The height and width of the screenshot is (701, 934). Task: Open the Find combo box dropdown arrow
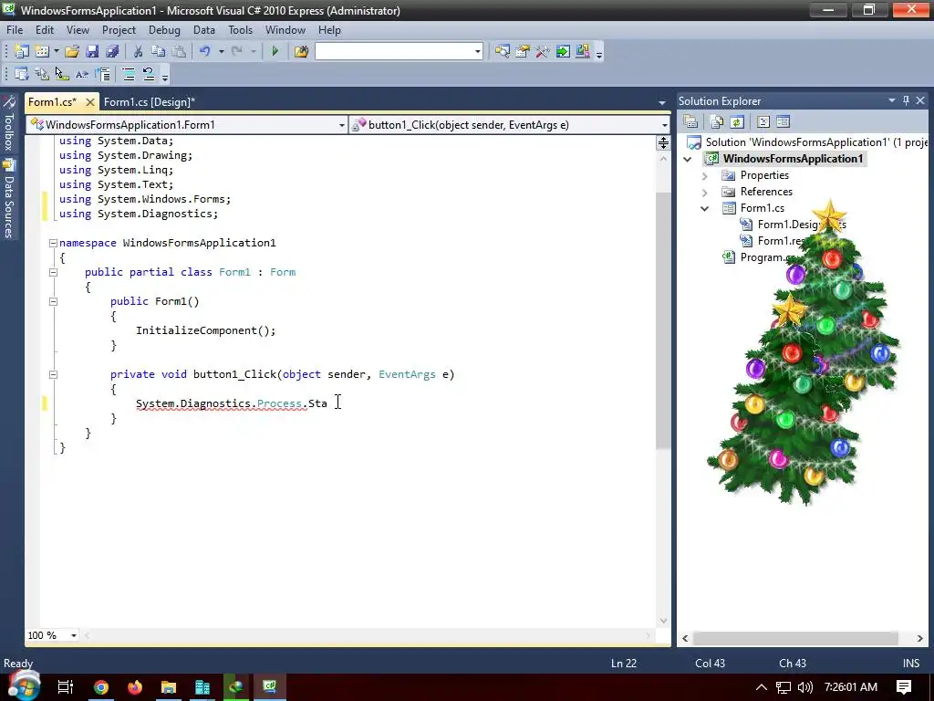click(478, 52)
